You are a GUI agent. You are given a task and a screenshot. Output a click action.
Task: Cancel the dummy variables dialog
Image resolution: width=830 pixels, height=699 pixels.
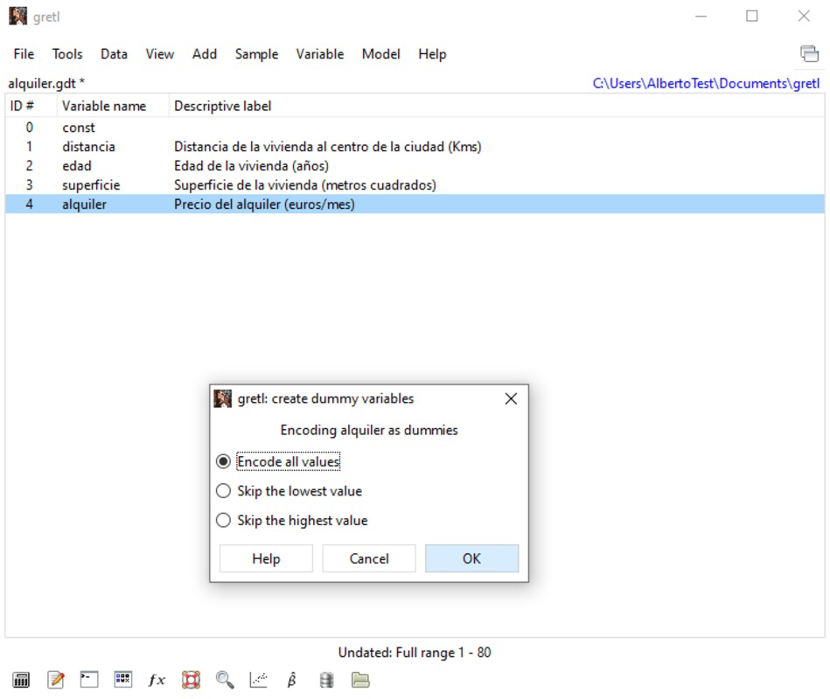click(369, 559)
